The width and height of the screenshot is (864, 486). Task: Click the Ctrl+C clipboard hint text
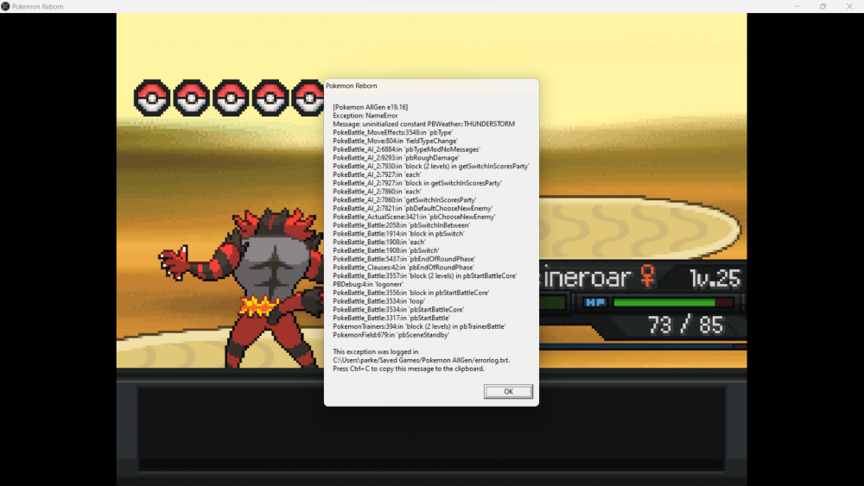409,369
